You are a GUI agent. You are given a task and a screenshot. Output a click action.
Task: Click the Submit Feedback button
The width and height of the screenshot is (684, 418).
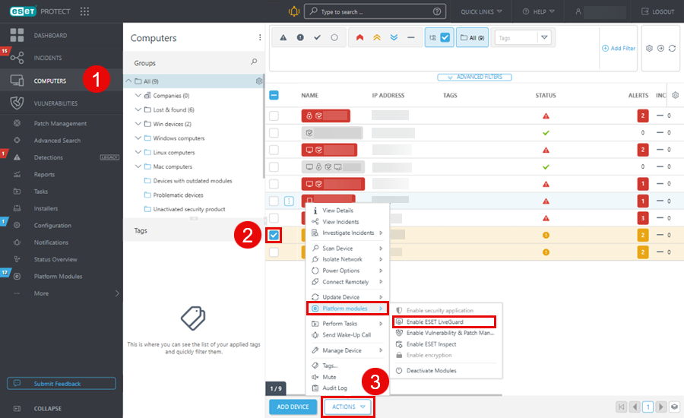[62, 384]
